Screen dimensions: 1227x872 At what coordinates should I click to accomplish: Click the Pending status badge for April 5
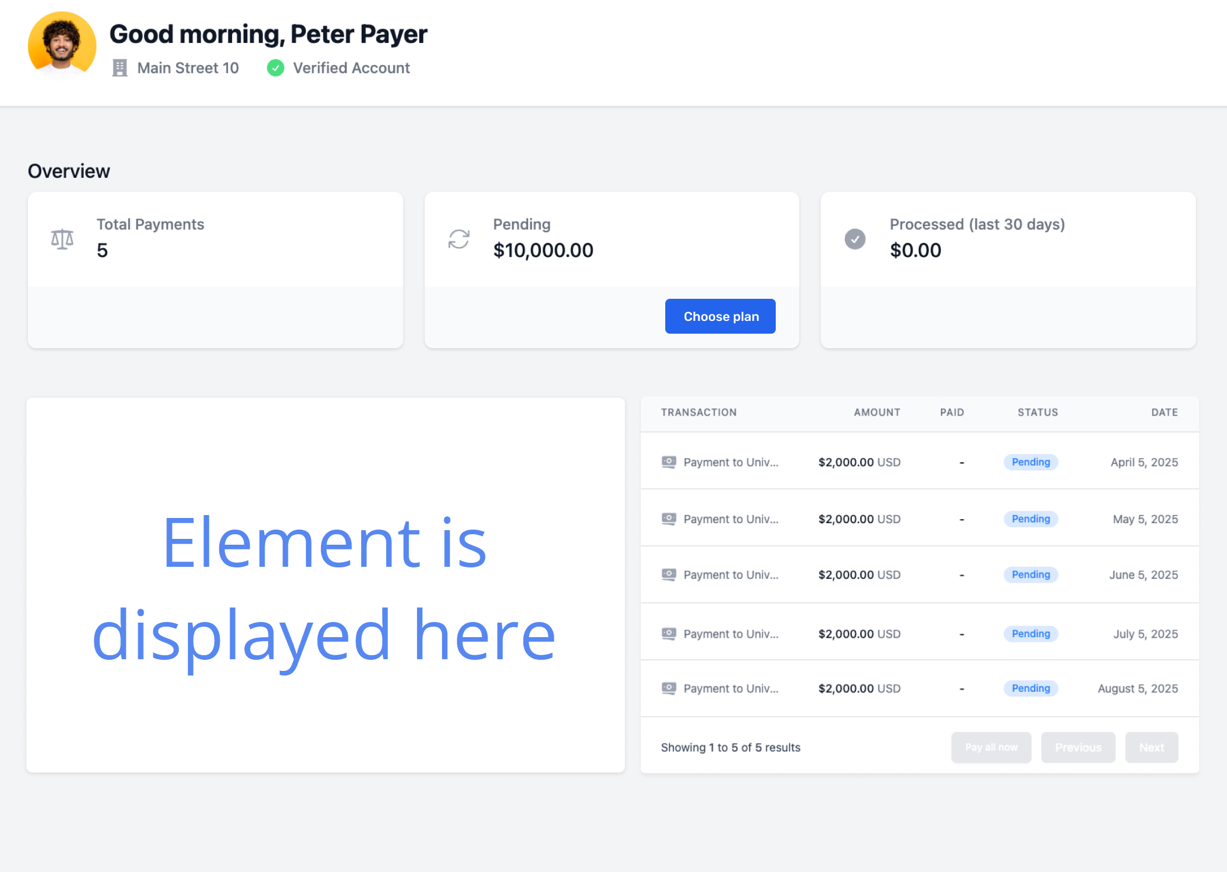click(x=1030, y=462)
